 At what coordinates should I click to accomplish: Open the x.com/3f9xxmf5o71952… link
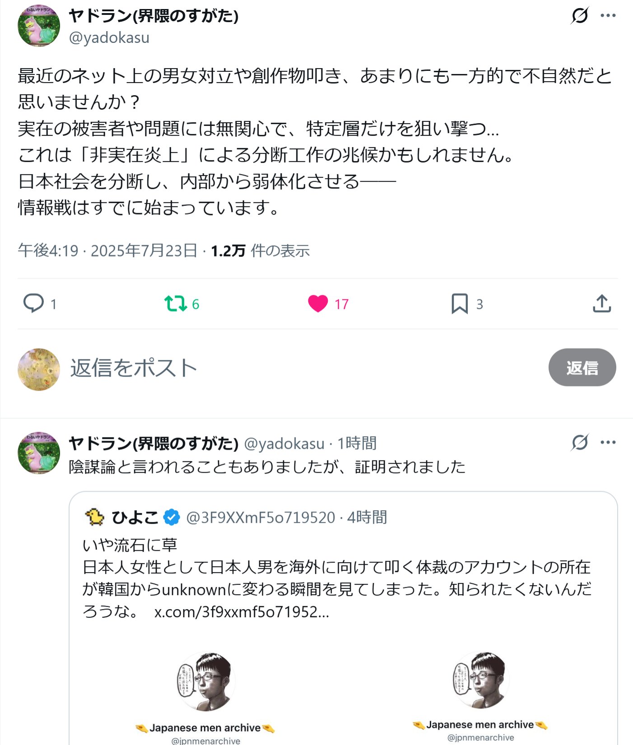pos(242,612)
